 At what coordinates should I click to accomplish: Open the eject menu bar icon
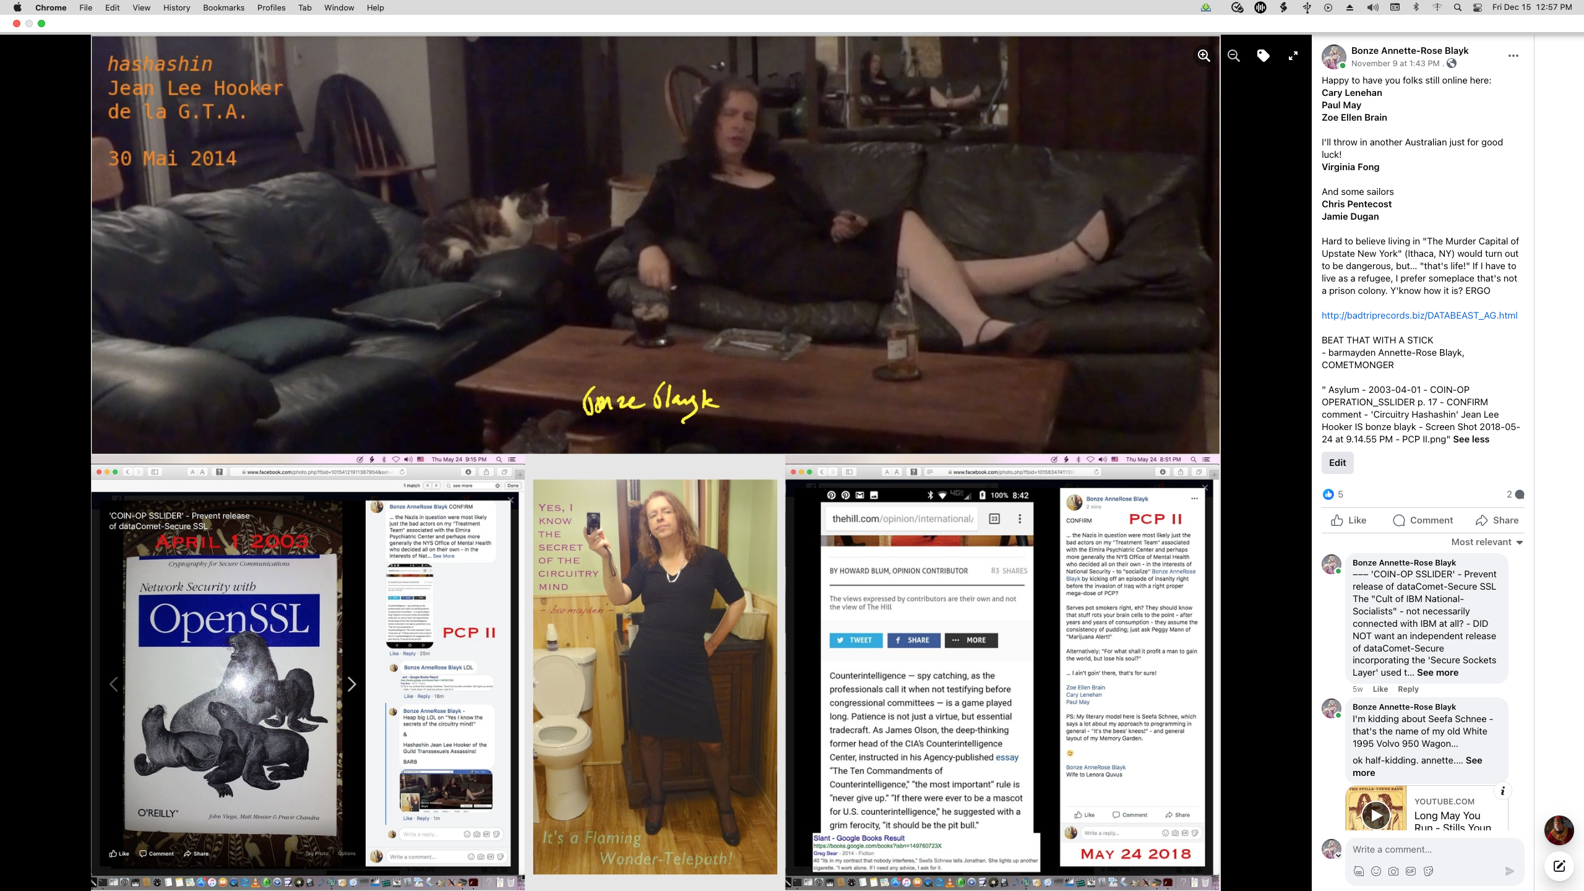[1349, 7]
